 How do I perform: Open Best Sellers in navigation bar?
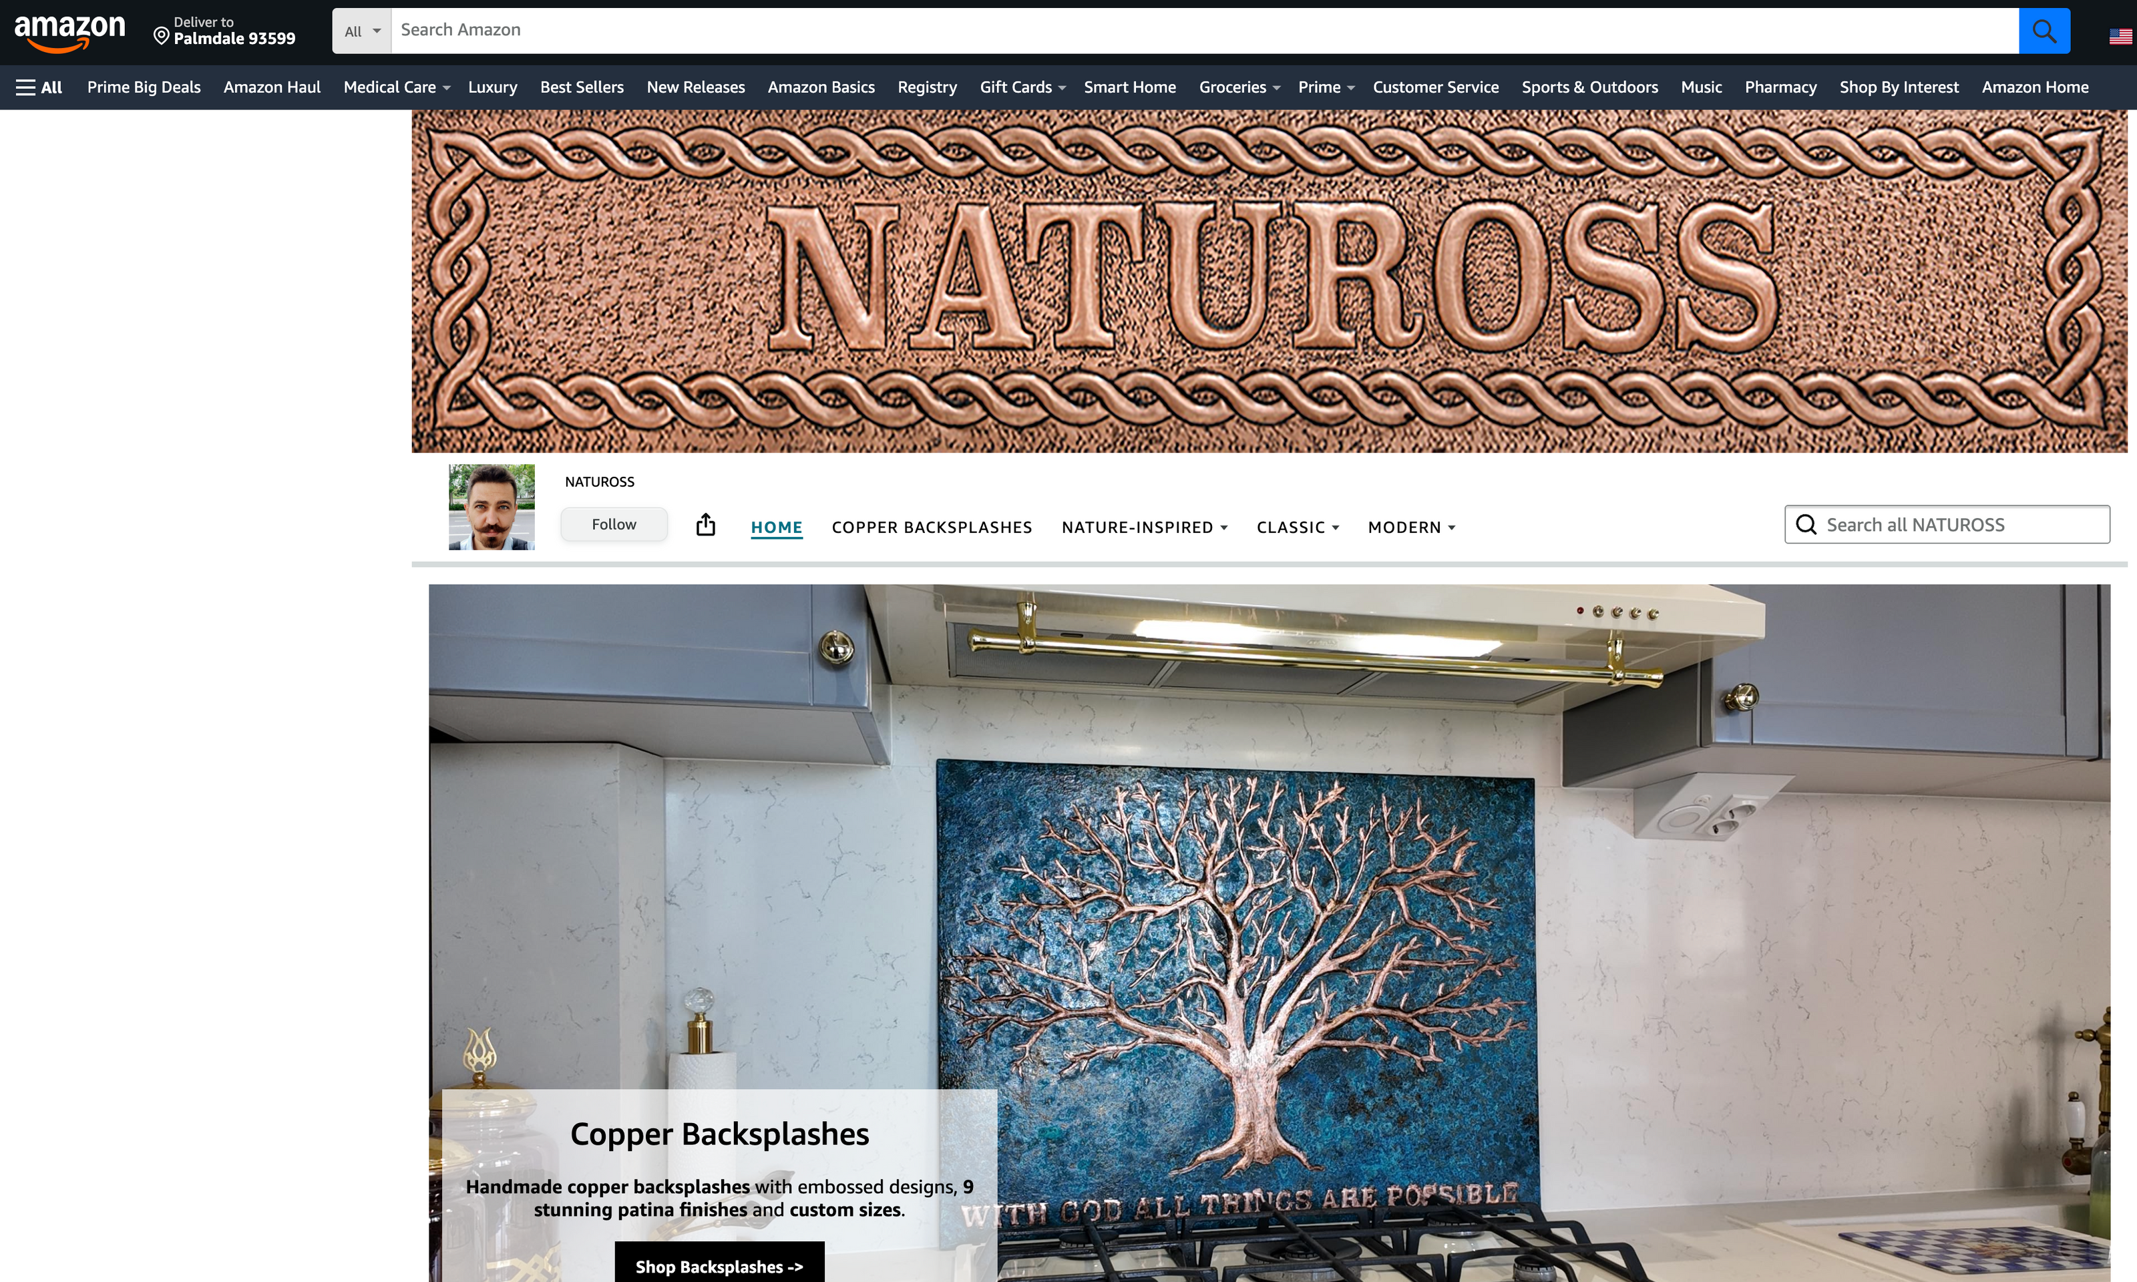click(x=581, y=87)
